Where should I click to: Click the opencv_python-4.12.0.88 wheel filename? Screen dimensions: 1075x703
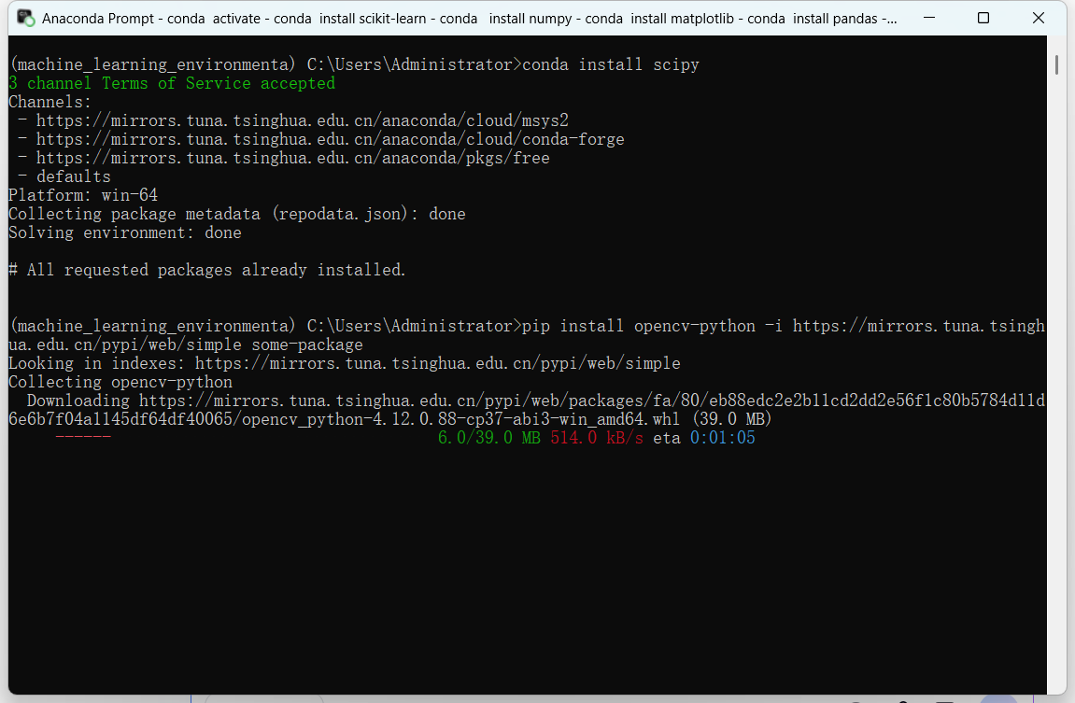(460, 418)
